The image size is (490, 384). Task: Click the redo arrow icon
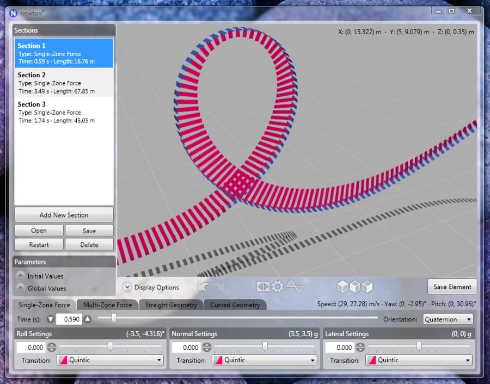(x=218, y=287)
